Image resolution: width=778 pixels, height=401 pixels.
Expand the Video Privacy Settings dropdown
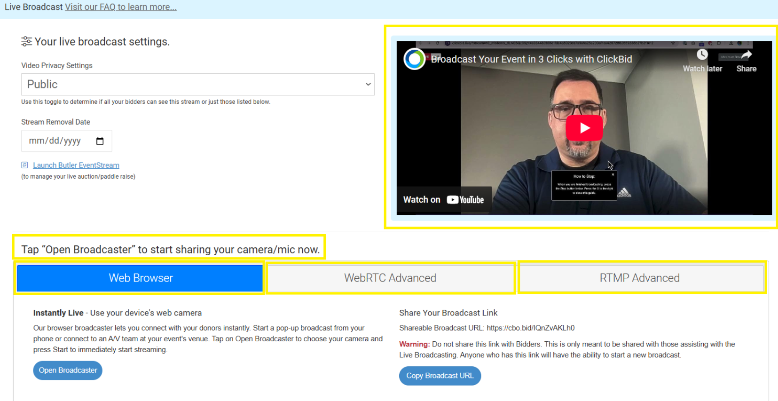click(x=197, y=85)
